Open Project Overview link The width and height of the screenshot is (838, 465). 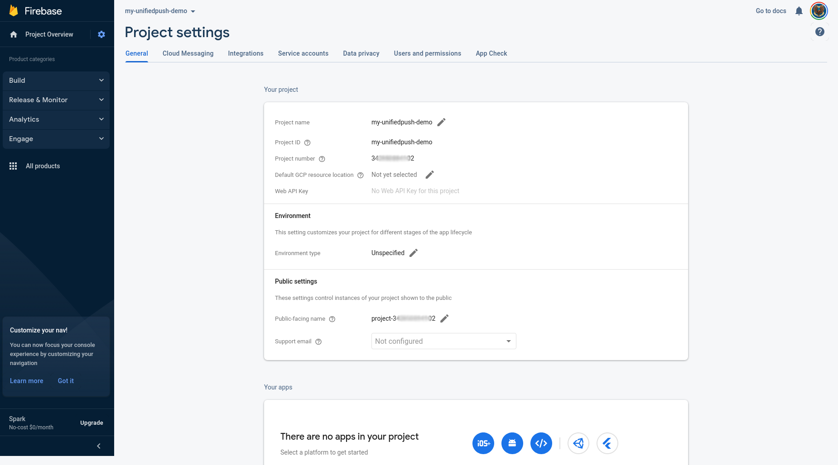pyautogui.click(x=49, y=34)
